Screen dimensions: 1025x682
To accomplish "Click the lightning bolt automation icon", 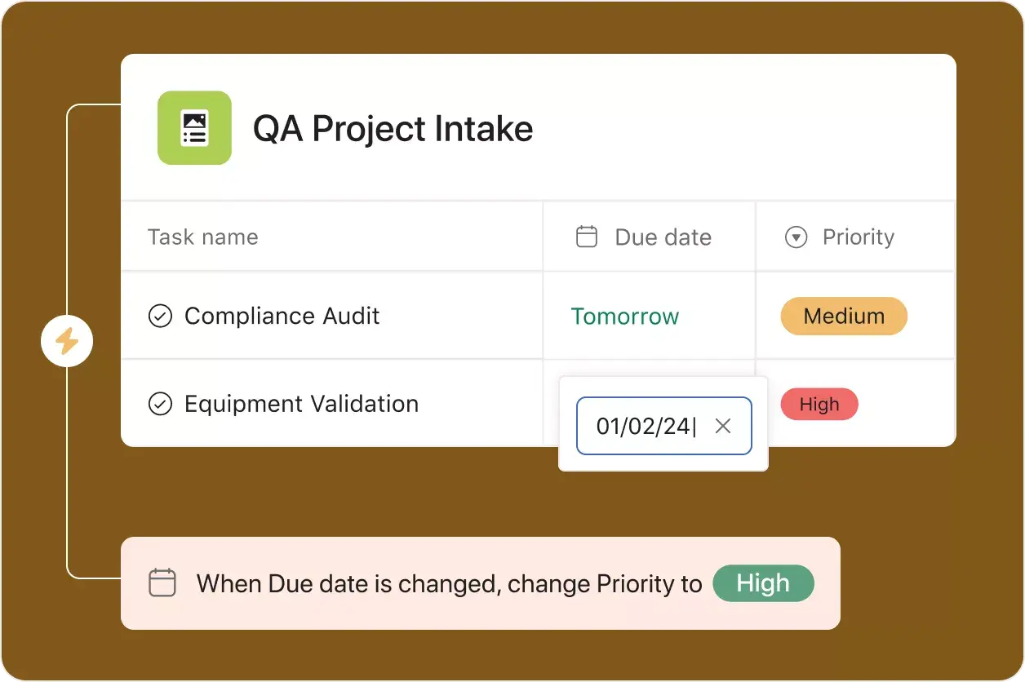I will tap(67, 341).
